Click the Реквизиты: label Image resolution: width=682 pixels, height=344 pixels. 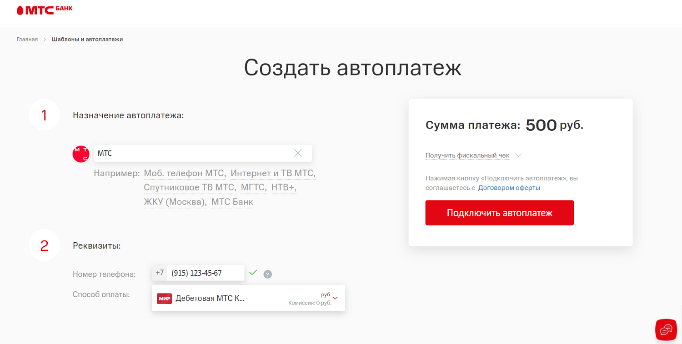(x=96, y=246)
